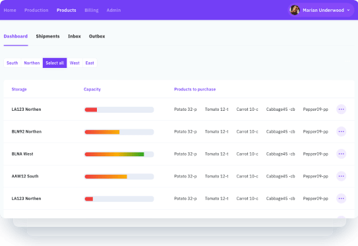This screenshot has width=358, height=246.
Task: Open the Inbox tab
Action: 75,36
